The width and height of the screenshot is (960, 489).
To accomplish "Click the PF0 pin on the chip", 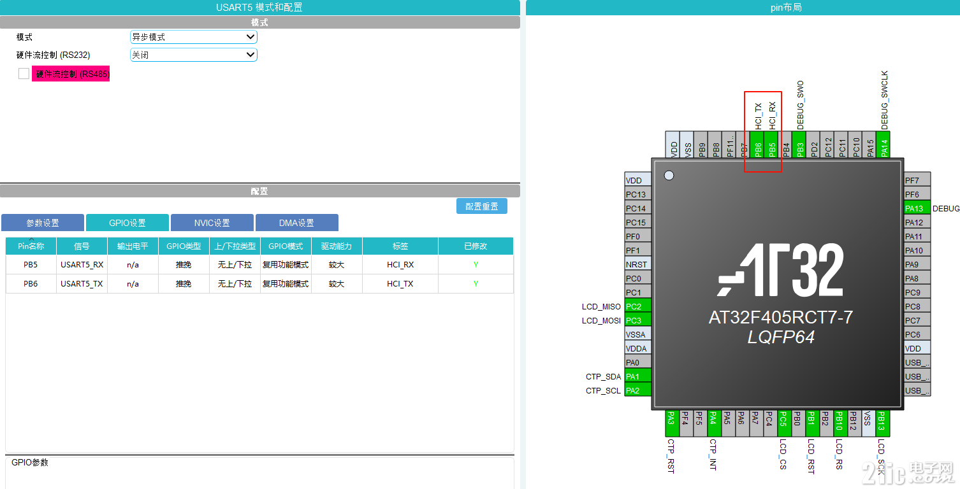I will 638,236.
